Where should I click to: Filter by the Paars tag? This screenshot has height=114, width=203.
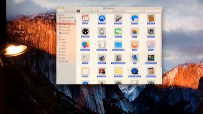click(67, 55)
